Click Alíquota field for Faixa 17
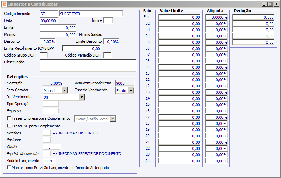Screen dimensions: 281x178 [217, 117]
